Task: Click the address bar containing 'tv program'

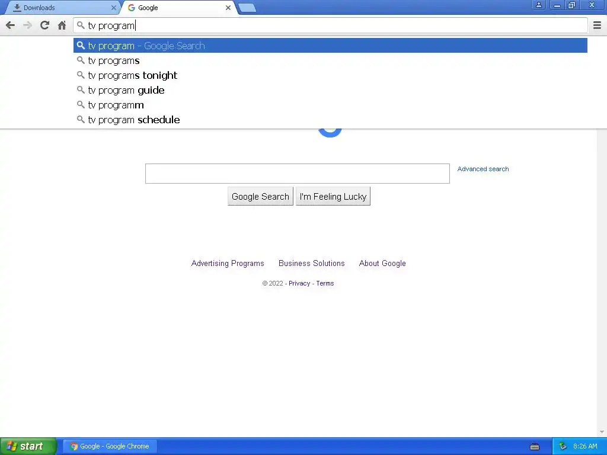Action: point(330,25)
